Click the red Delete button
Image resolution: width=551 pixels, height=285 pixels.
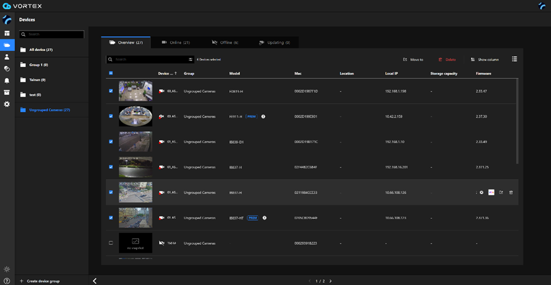pos(447,60)
